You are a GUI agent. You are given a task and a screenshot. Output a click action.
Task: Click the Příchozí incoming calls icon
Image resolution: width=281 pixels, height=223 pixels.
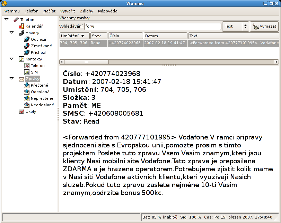[x=27, y=52]
